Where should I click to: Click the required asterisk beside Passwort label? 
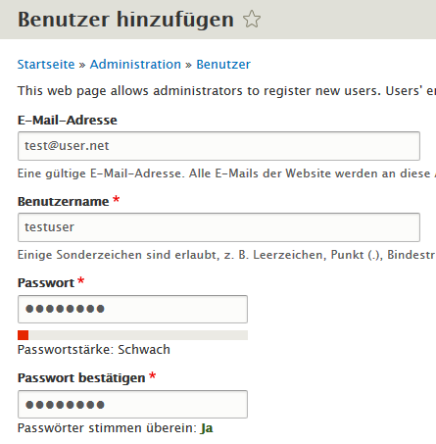(81, 280)
